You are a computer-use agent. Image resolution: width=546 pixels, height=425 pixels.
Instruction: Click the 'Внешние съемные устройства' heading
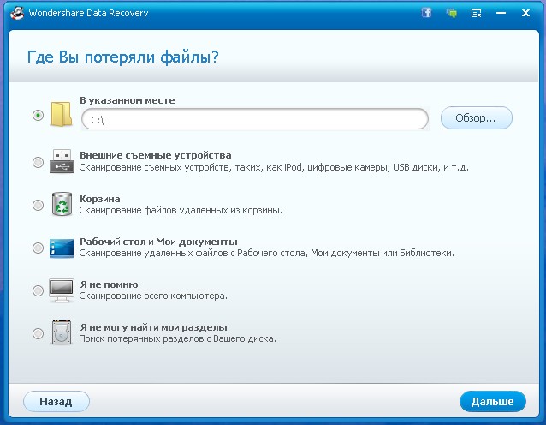[156, 155]
